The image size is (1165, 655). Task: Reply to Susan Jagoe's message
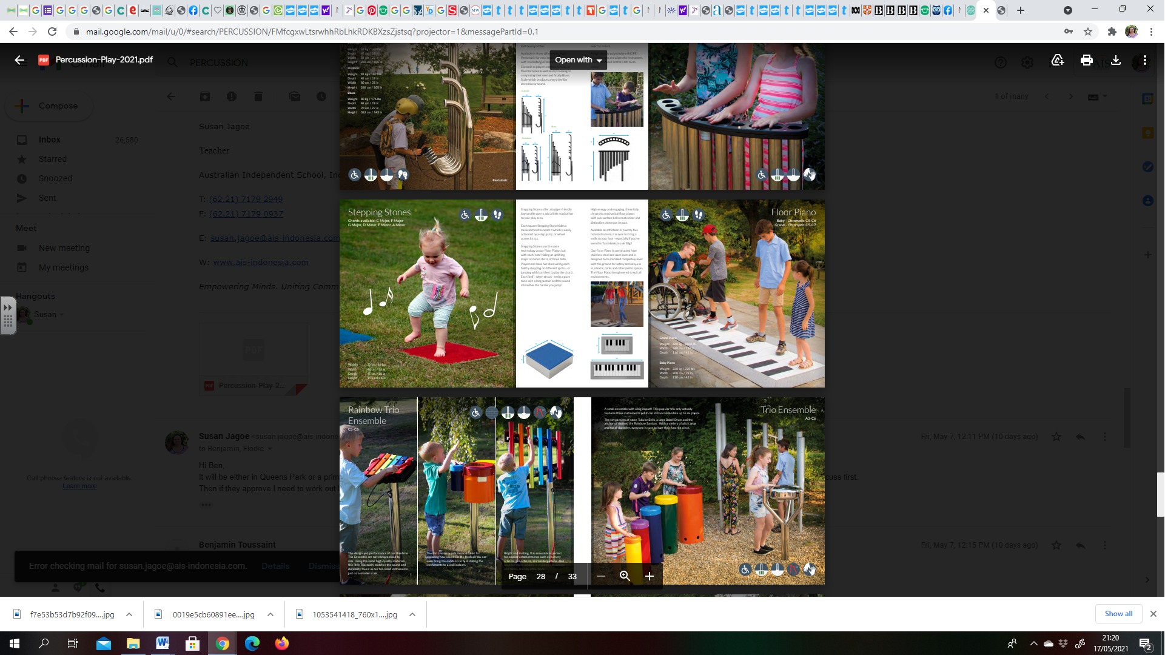point(1081,437)
